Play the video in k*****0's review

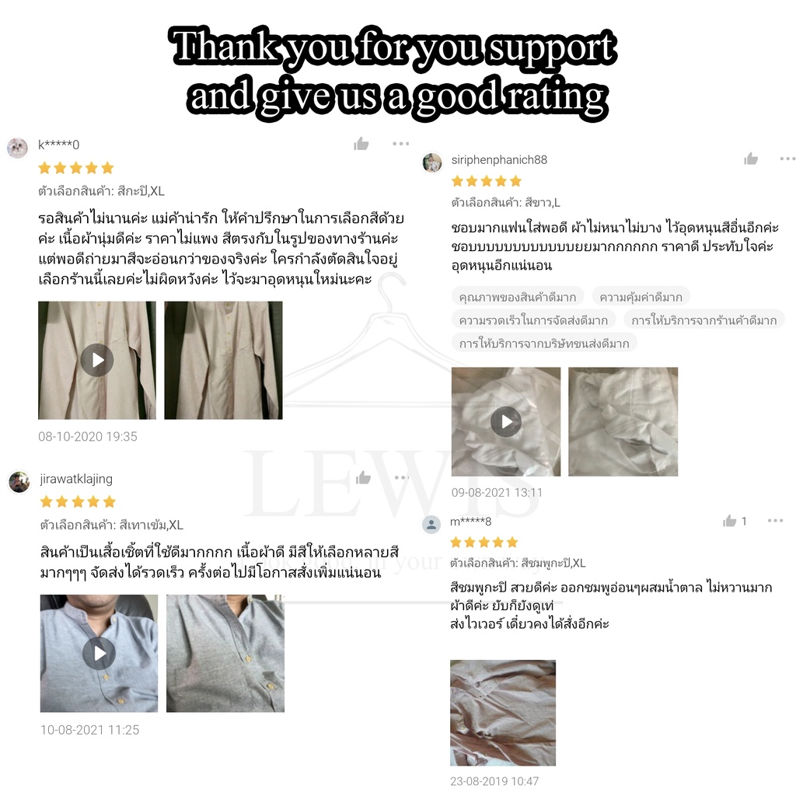click(x=97, y=360)
